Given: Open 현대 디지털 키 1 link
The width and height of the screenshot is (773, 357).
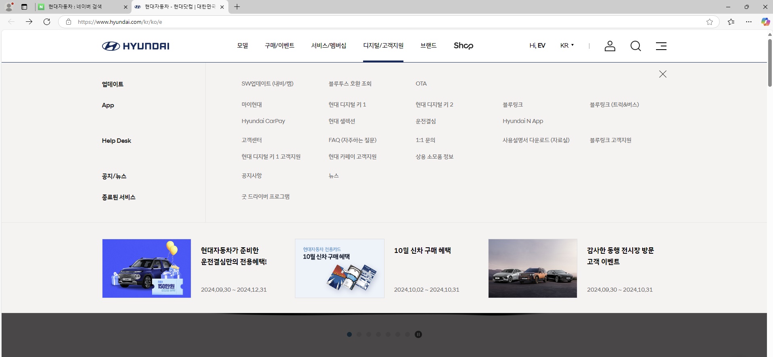Looking at the screenshot, I should (x=347, y=104).
